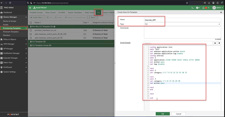225x117 pixels.
Task: Check the split_hardware_switch_ports_40_80_100 checkbox
Action: 31,34
